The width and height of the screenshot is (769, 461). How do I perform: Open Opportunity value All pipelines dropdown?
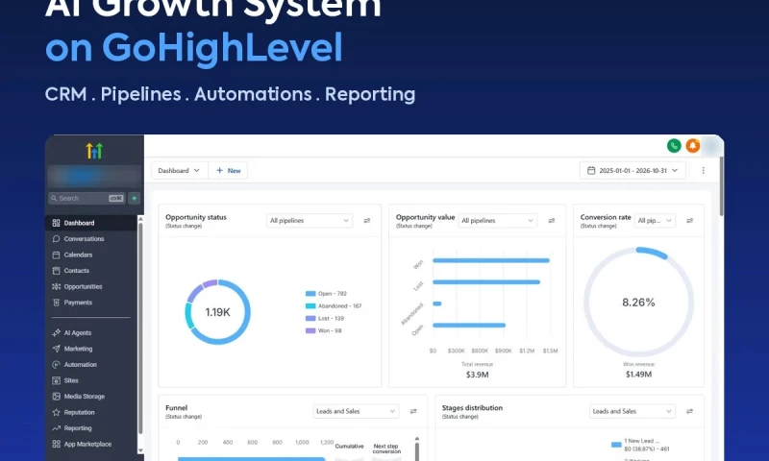[x=497, y=221]
